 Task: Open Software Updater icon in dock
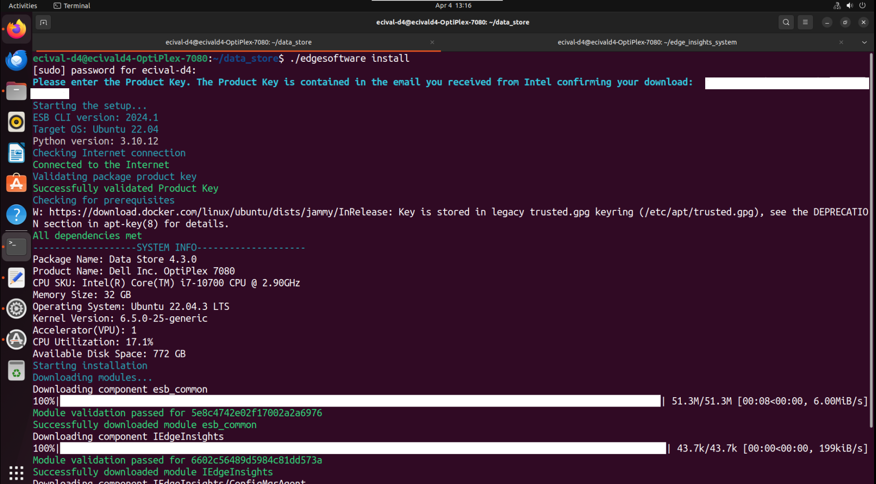click(x=16, y=339)
